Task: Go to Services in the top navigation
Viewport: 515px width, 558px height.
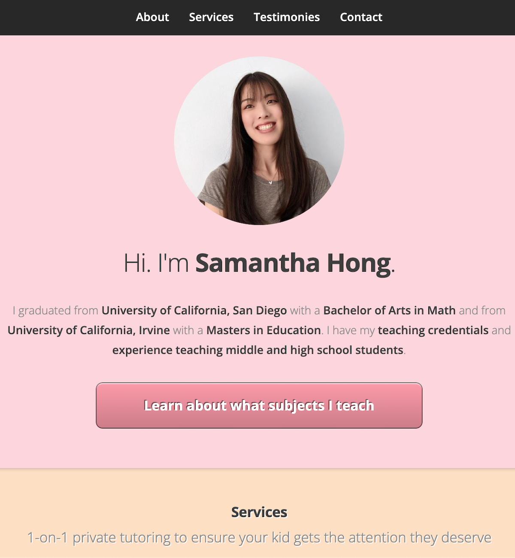Action: pyautogui.click(x=211, y=17)
